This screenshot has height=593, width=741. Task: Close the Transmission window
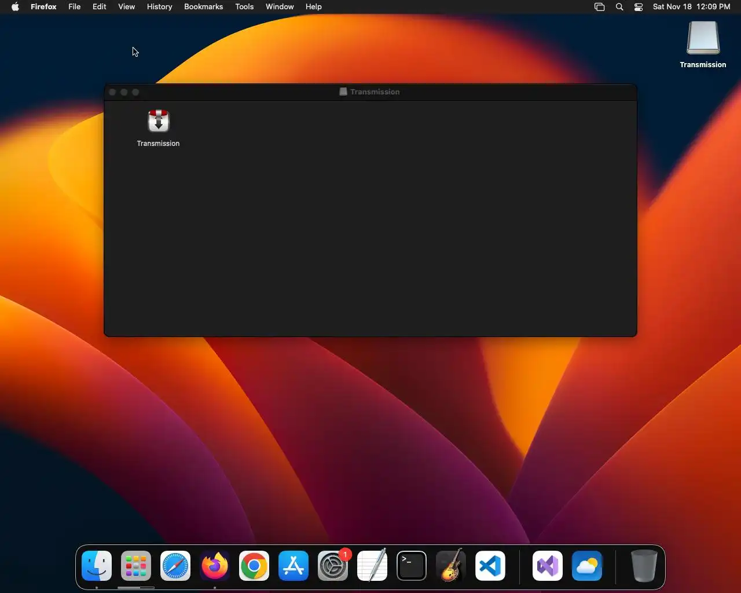(x=113, y=92)
